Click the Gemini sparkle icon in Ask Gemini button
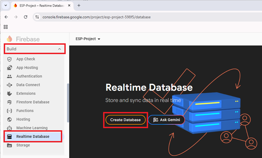The image size is (262, 158). [156, 120]
